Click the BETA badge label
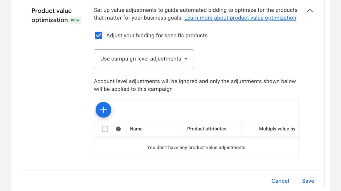 click(75, 20)
